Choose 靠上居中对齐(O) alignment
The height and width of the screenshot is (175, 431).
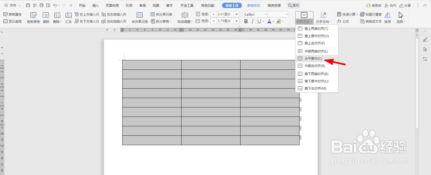pyautogui.click(x=317, y=36)
